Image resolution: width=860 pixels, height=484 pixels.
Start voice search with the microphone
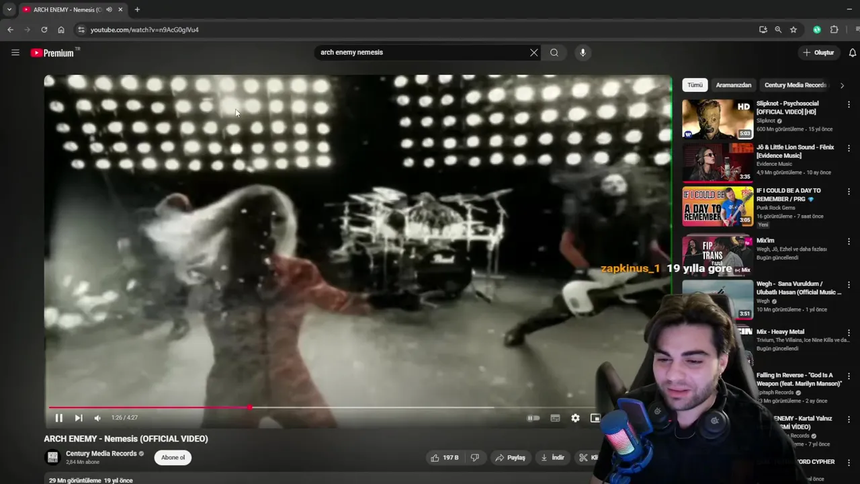pos(583,52)
